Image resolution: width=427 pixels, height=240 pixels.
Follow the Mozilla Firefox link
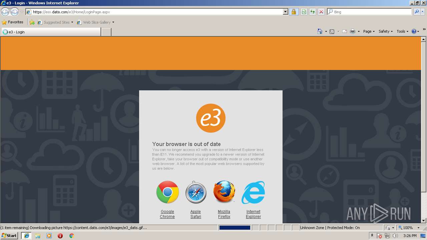(x=224, y=214)
